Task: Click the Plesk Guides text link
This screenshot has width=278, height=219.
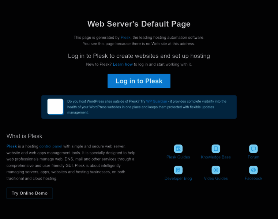Action: 178,157
